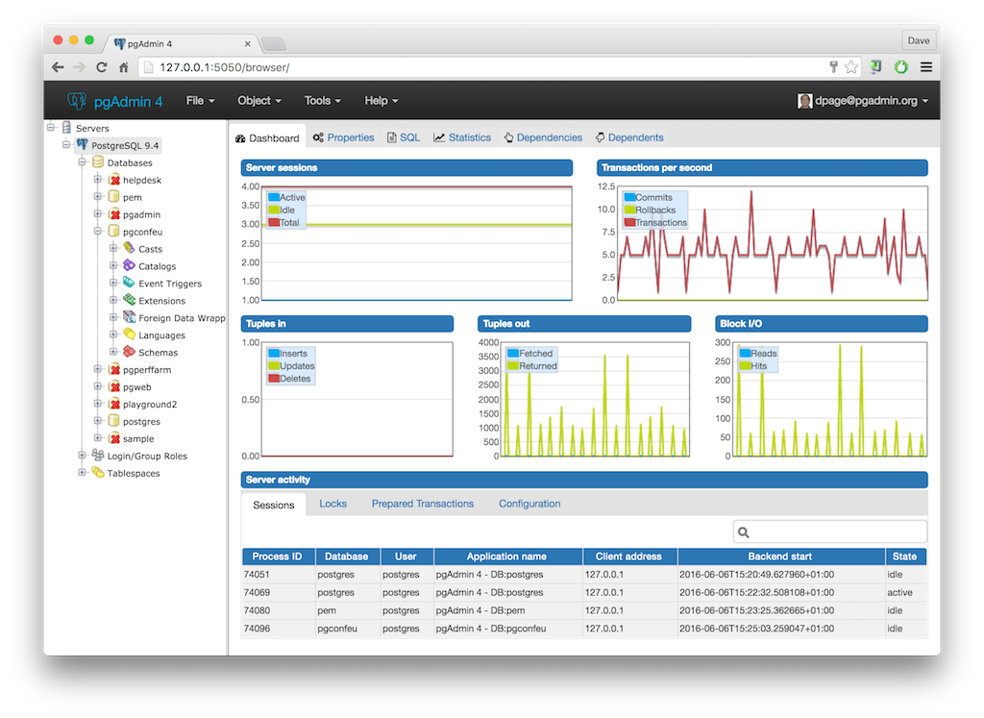Click the server activity search field

(x=829, y=532)
